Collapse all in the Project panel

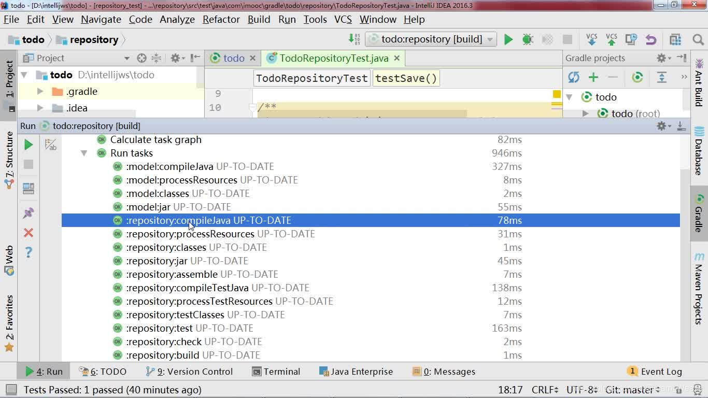point(156,58)
